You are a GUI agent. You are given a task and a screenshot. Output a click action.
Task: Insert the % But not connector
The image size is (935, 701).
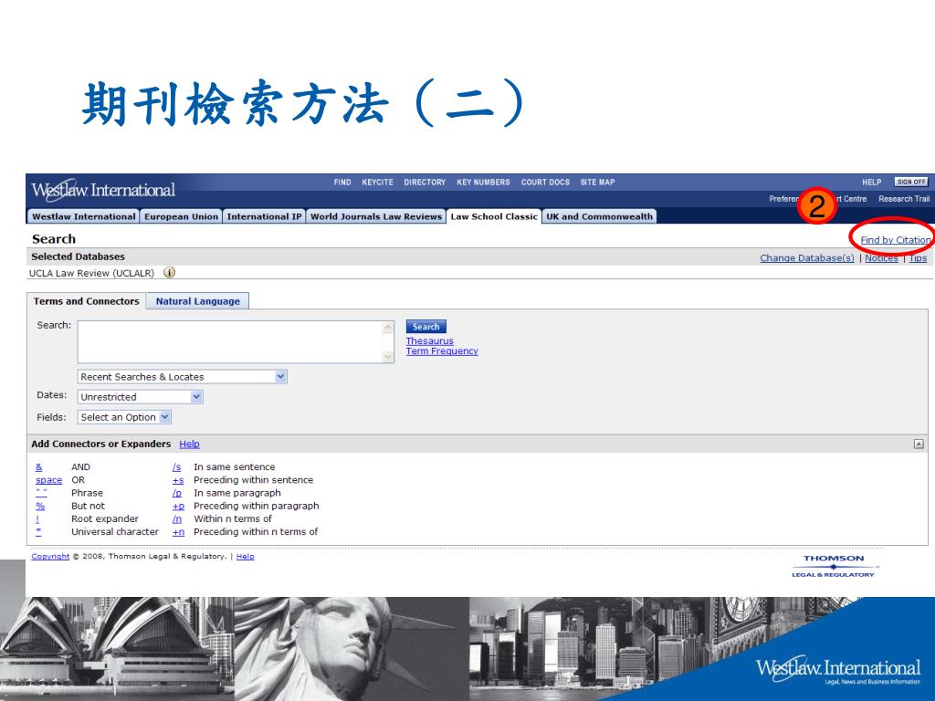pos(40,506)
